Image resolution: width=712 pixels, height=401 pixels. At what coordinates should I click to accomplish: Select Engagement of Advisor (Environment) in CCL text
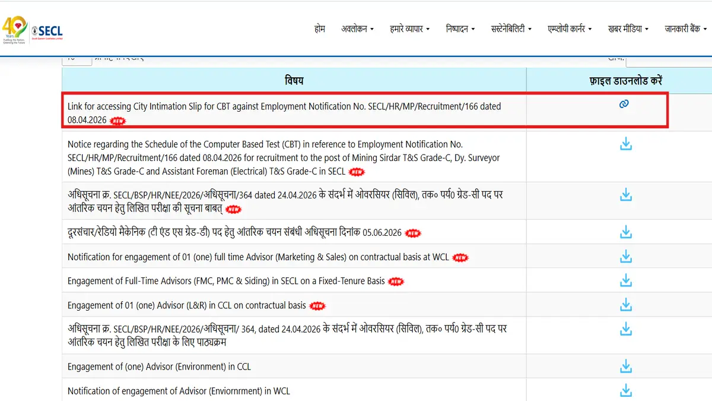[159, 367]
